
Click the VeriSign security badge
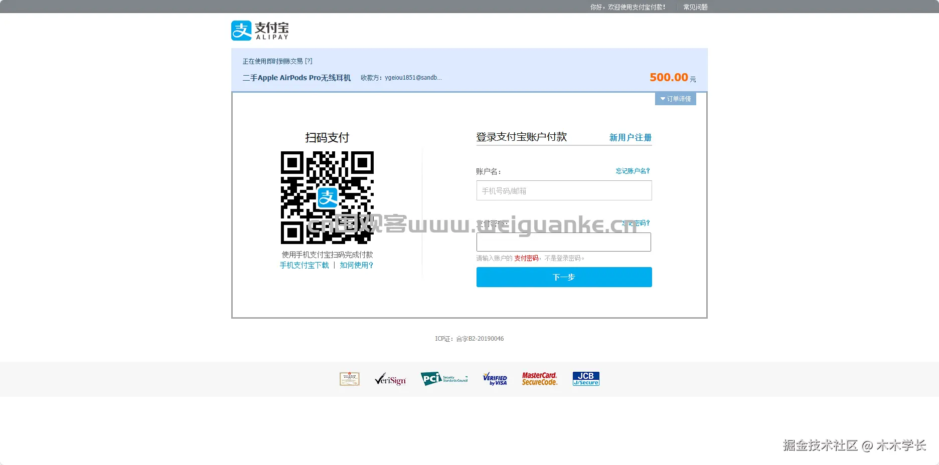(x=390, y=379)
